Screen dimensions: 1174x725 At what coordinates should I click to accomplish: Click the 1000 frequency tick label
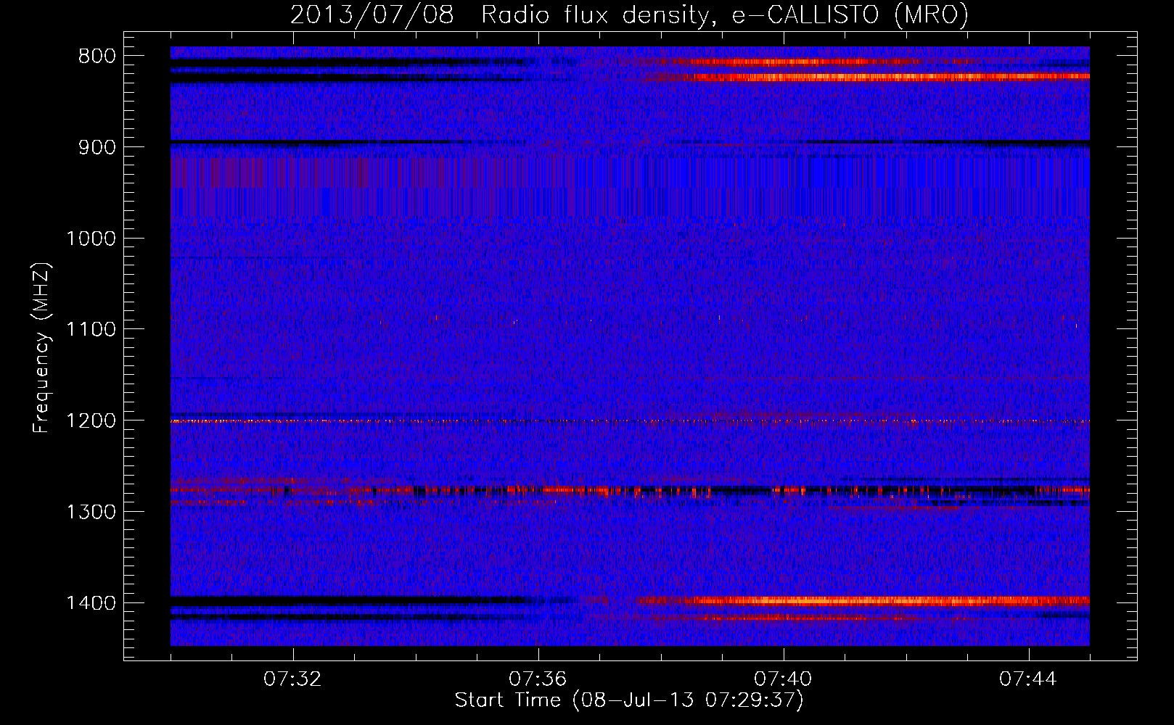click(91, 239)
